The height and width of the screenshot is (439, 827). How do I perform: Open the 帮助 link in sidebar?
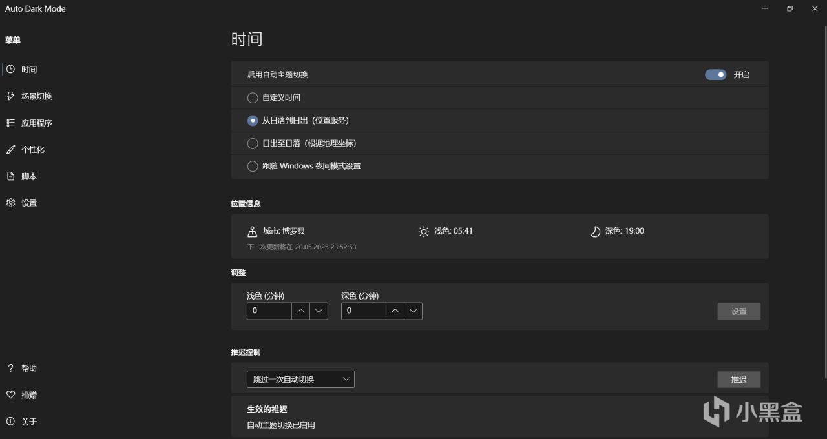point(29,368)
